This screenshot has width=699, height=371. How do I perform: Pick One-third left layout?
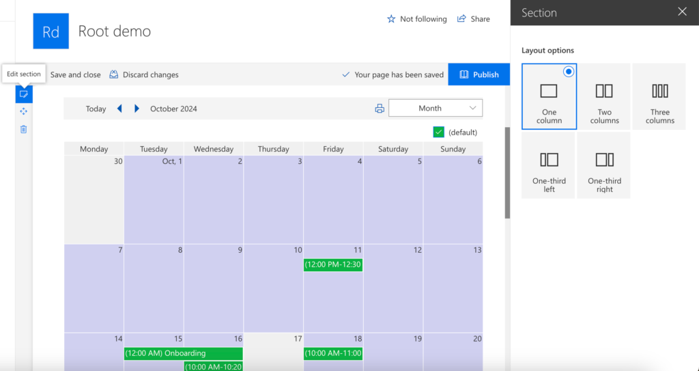(x=549, y=165)
